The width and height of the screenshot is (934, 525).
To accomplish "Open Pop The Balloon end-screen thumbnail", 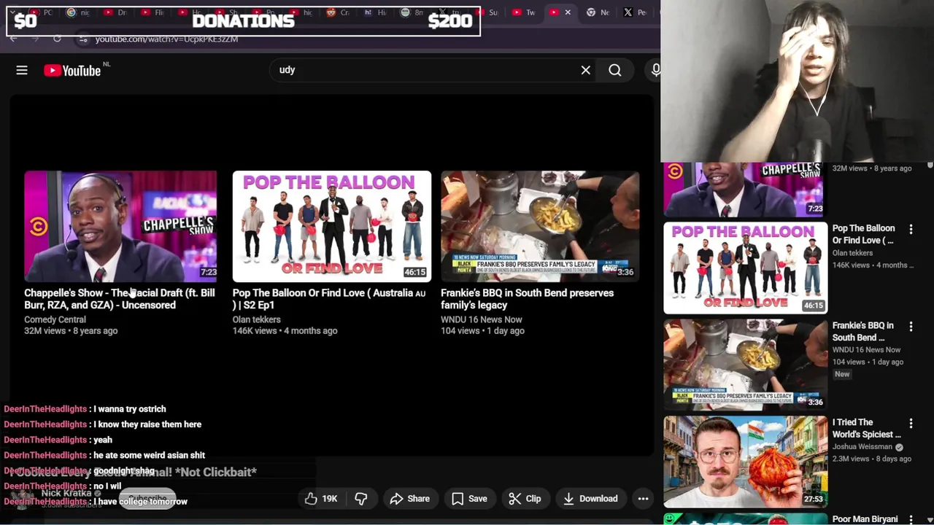I will coord(331,226).
